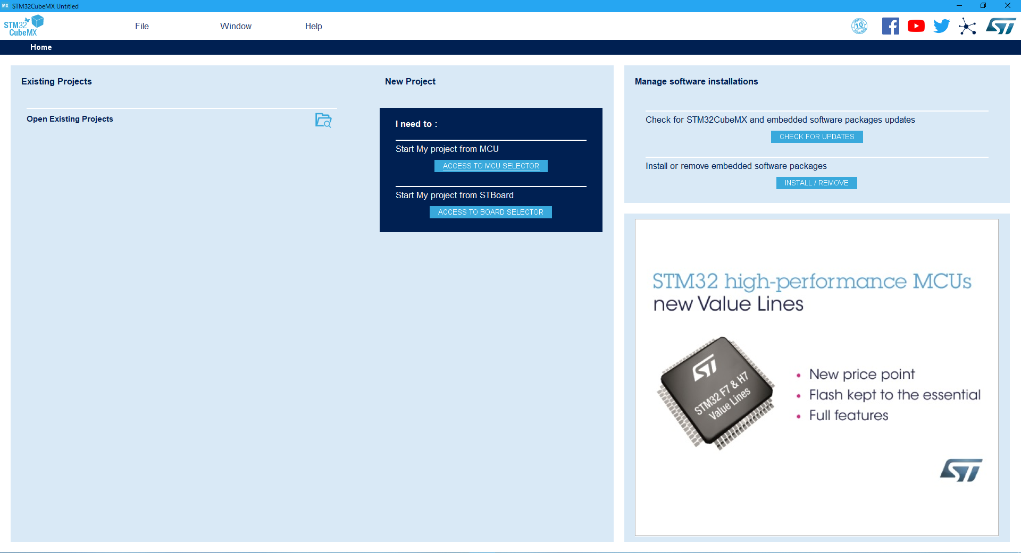Click the folder icon to browse projects
Screen dimensions: 1021x553
[323, 121]
